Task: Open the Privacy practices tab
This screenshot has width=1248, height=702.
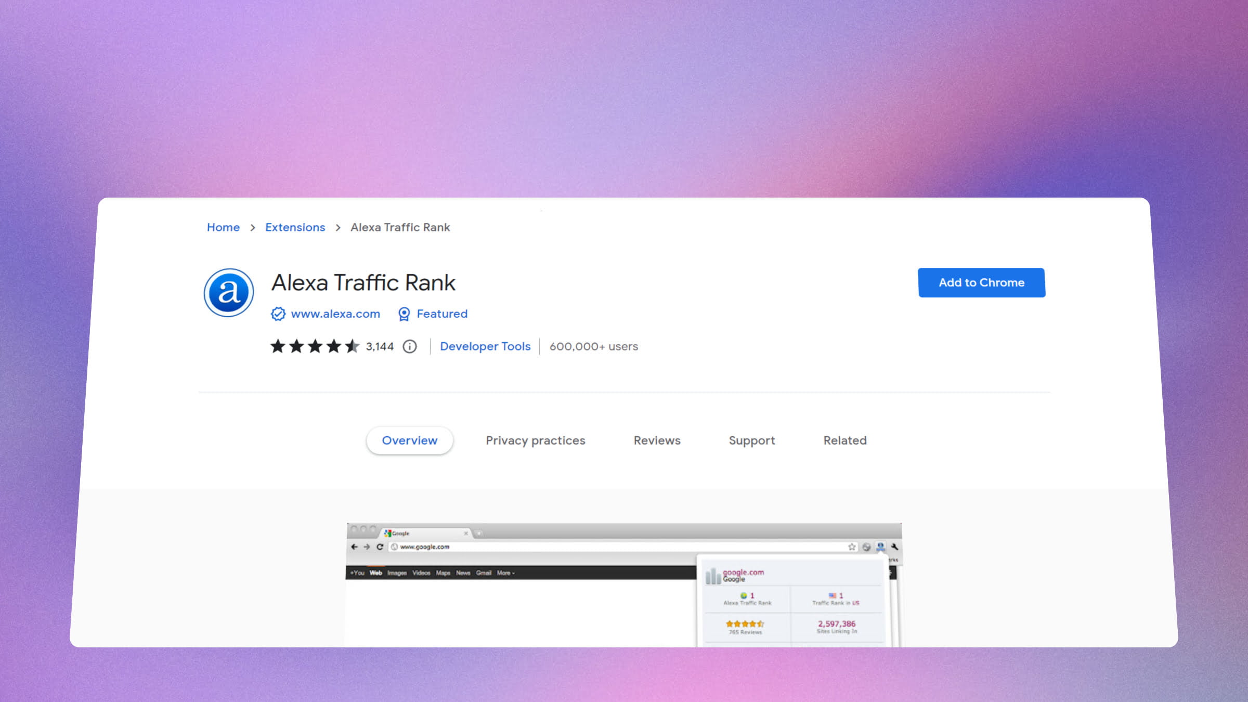Action: point(535,440)
